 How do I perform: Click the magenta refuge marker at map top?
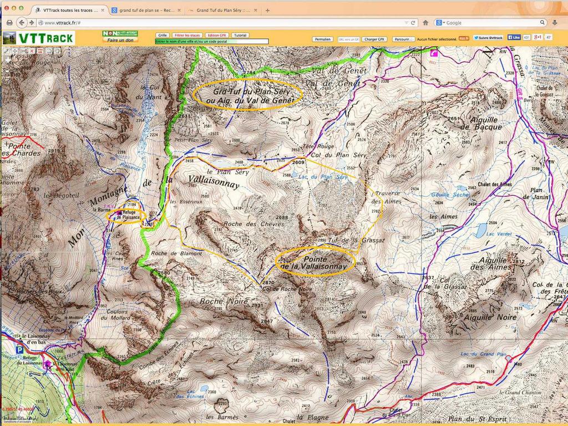pos(433,54)
